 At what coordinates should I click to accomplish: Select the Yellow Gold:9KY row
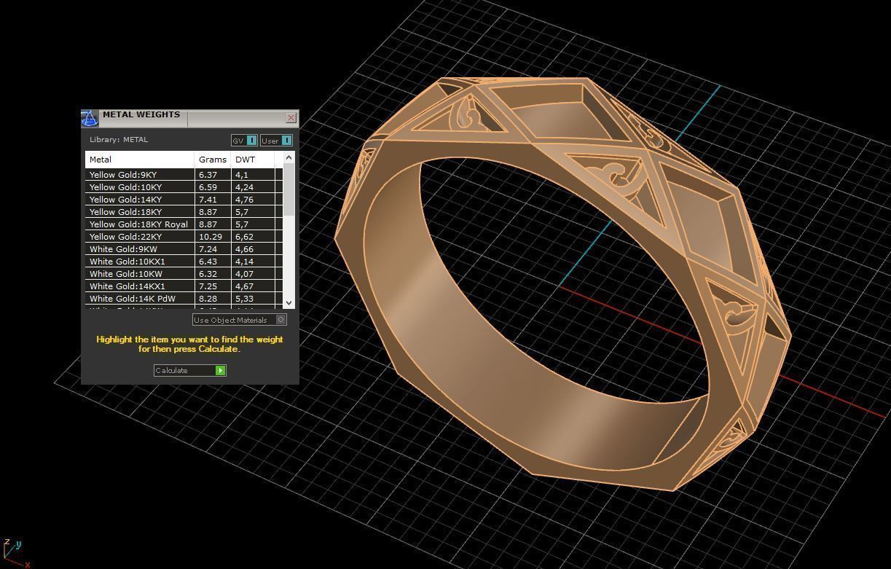pos(184,175)
